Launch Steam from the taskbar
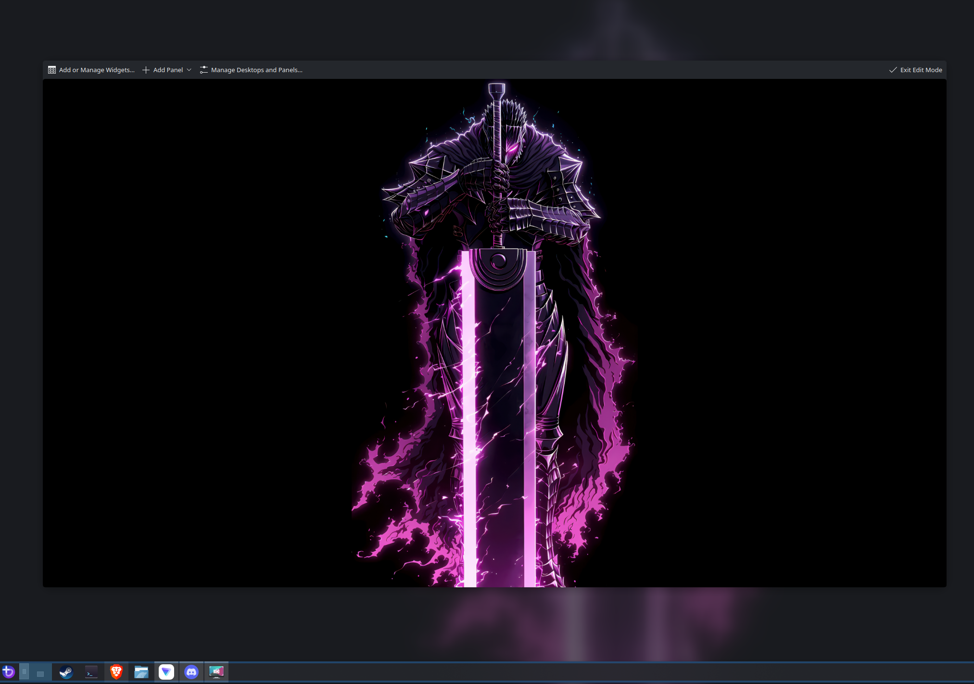974x684 pixels. coord(66,672)
